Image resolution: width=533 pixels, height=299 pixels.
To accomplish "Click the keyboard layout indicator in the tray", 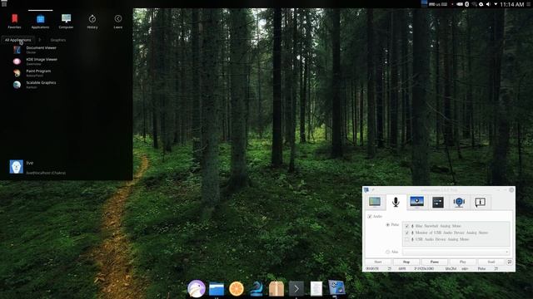I will tap(438, 4).
